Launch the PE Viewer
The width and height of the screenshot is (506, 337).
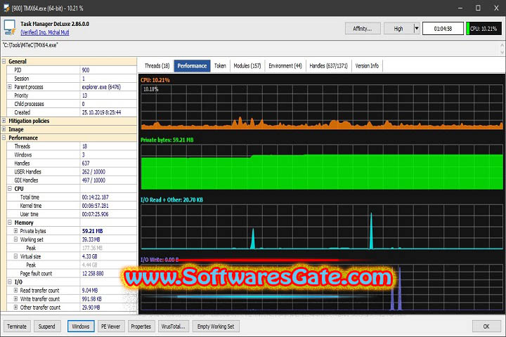pos(111,326)
